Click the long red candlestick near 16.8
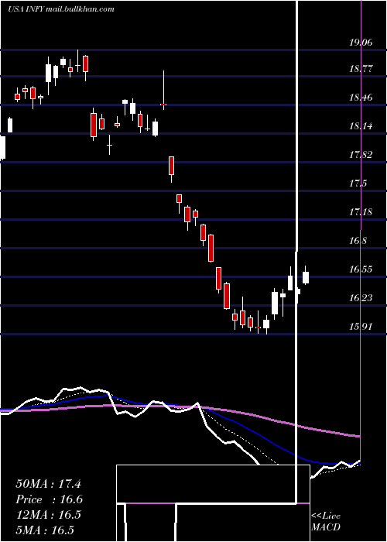This screenshot has height=542, width=387. tap(211, 249)
